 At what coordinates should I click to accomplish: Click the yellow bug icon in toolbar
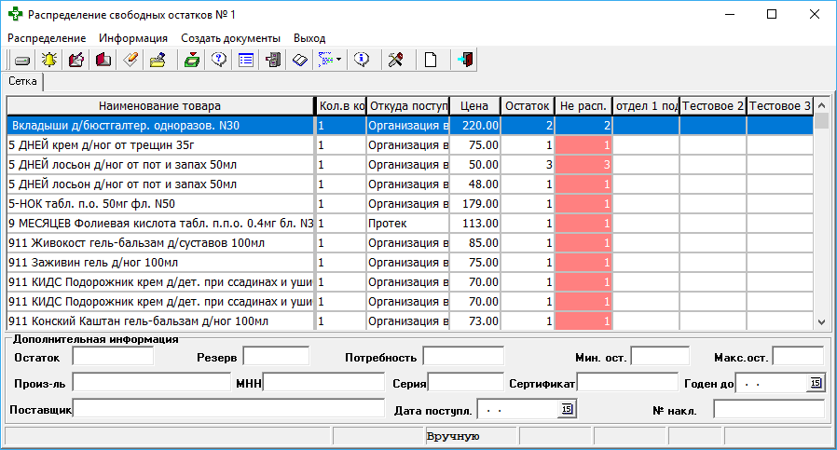pyautogui.click(x=49, y=60)
